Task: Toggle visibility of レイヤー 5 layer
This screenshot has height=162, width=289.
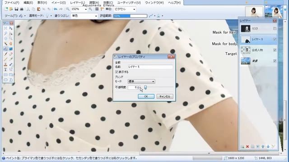Action: coord(275,39)
